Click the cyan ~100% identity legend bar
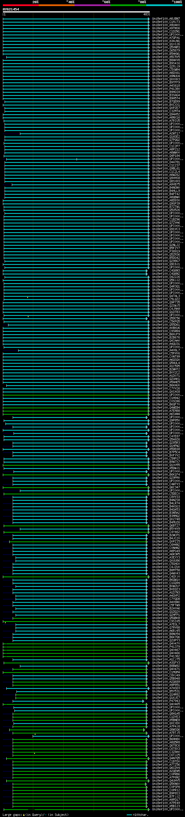 click(x=164, y=5)
